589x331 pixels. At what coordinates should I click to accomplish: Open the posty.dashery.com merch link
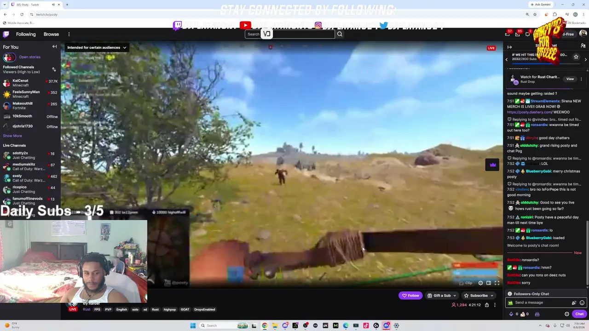(x=529, y=112)
